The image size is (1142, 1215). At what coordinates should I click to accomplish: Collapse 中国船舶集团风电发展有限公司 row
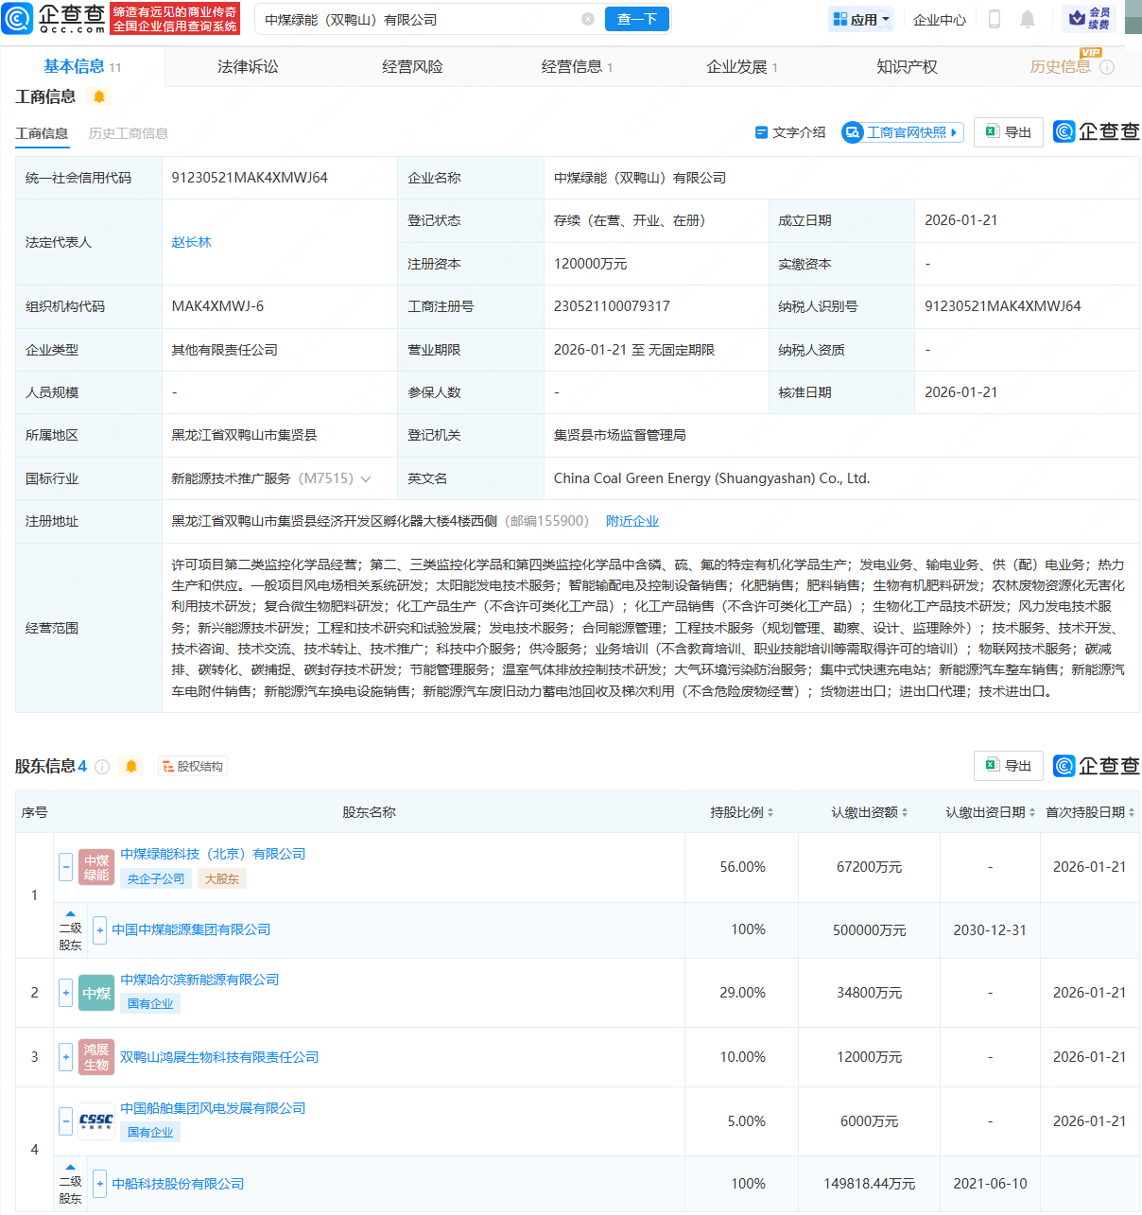pyautogui.click(x=66, y=1121)
